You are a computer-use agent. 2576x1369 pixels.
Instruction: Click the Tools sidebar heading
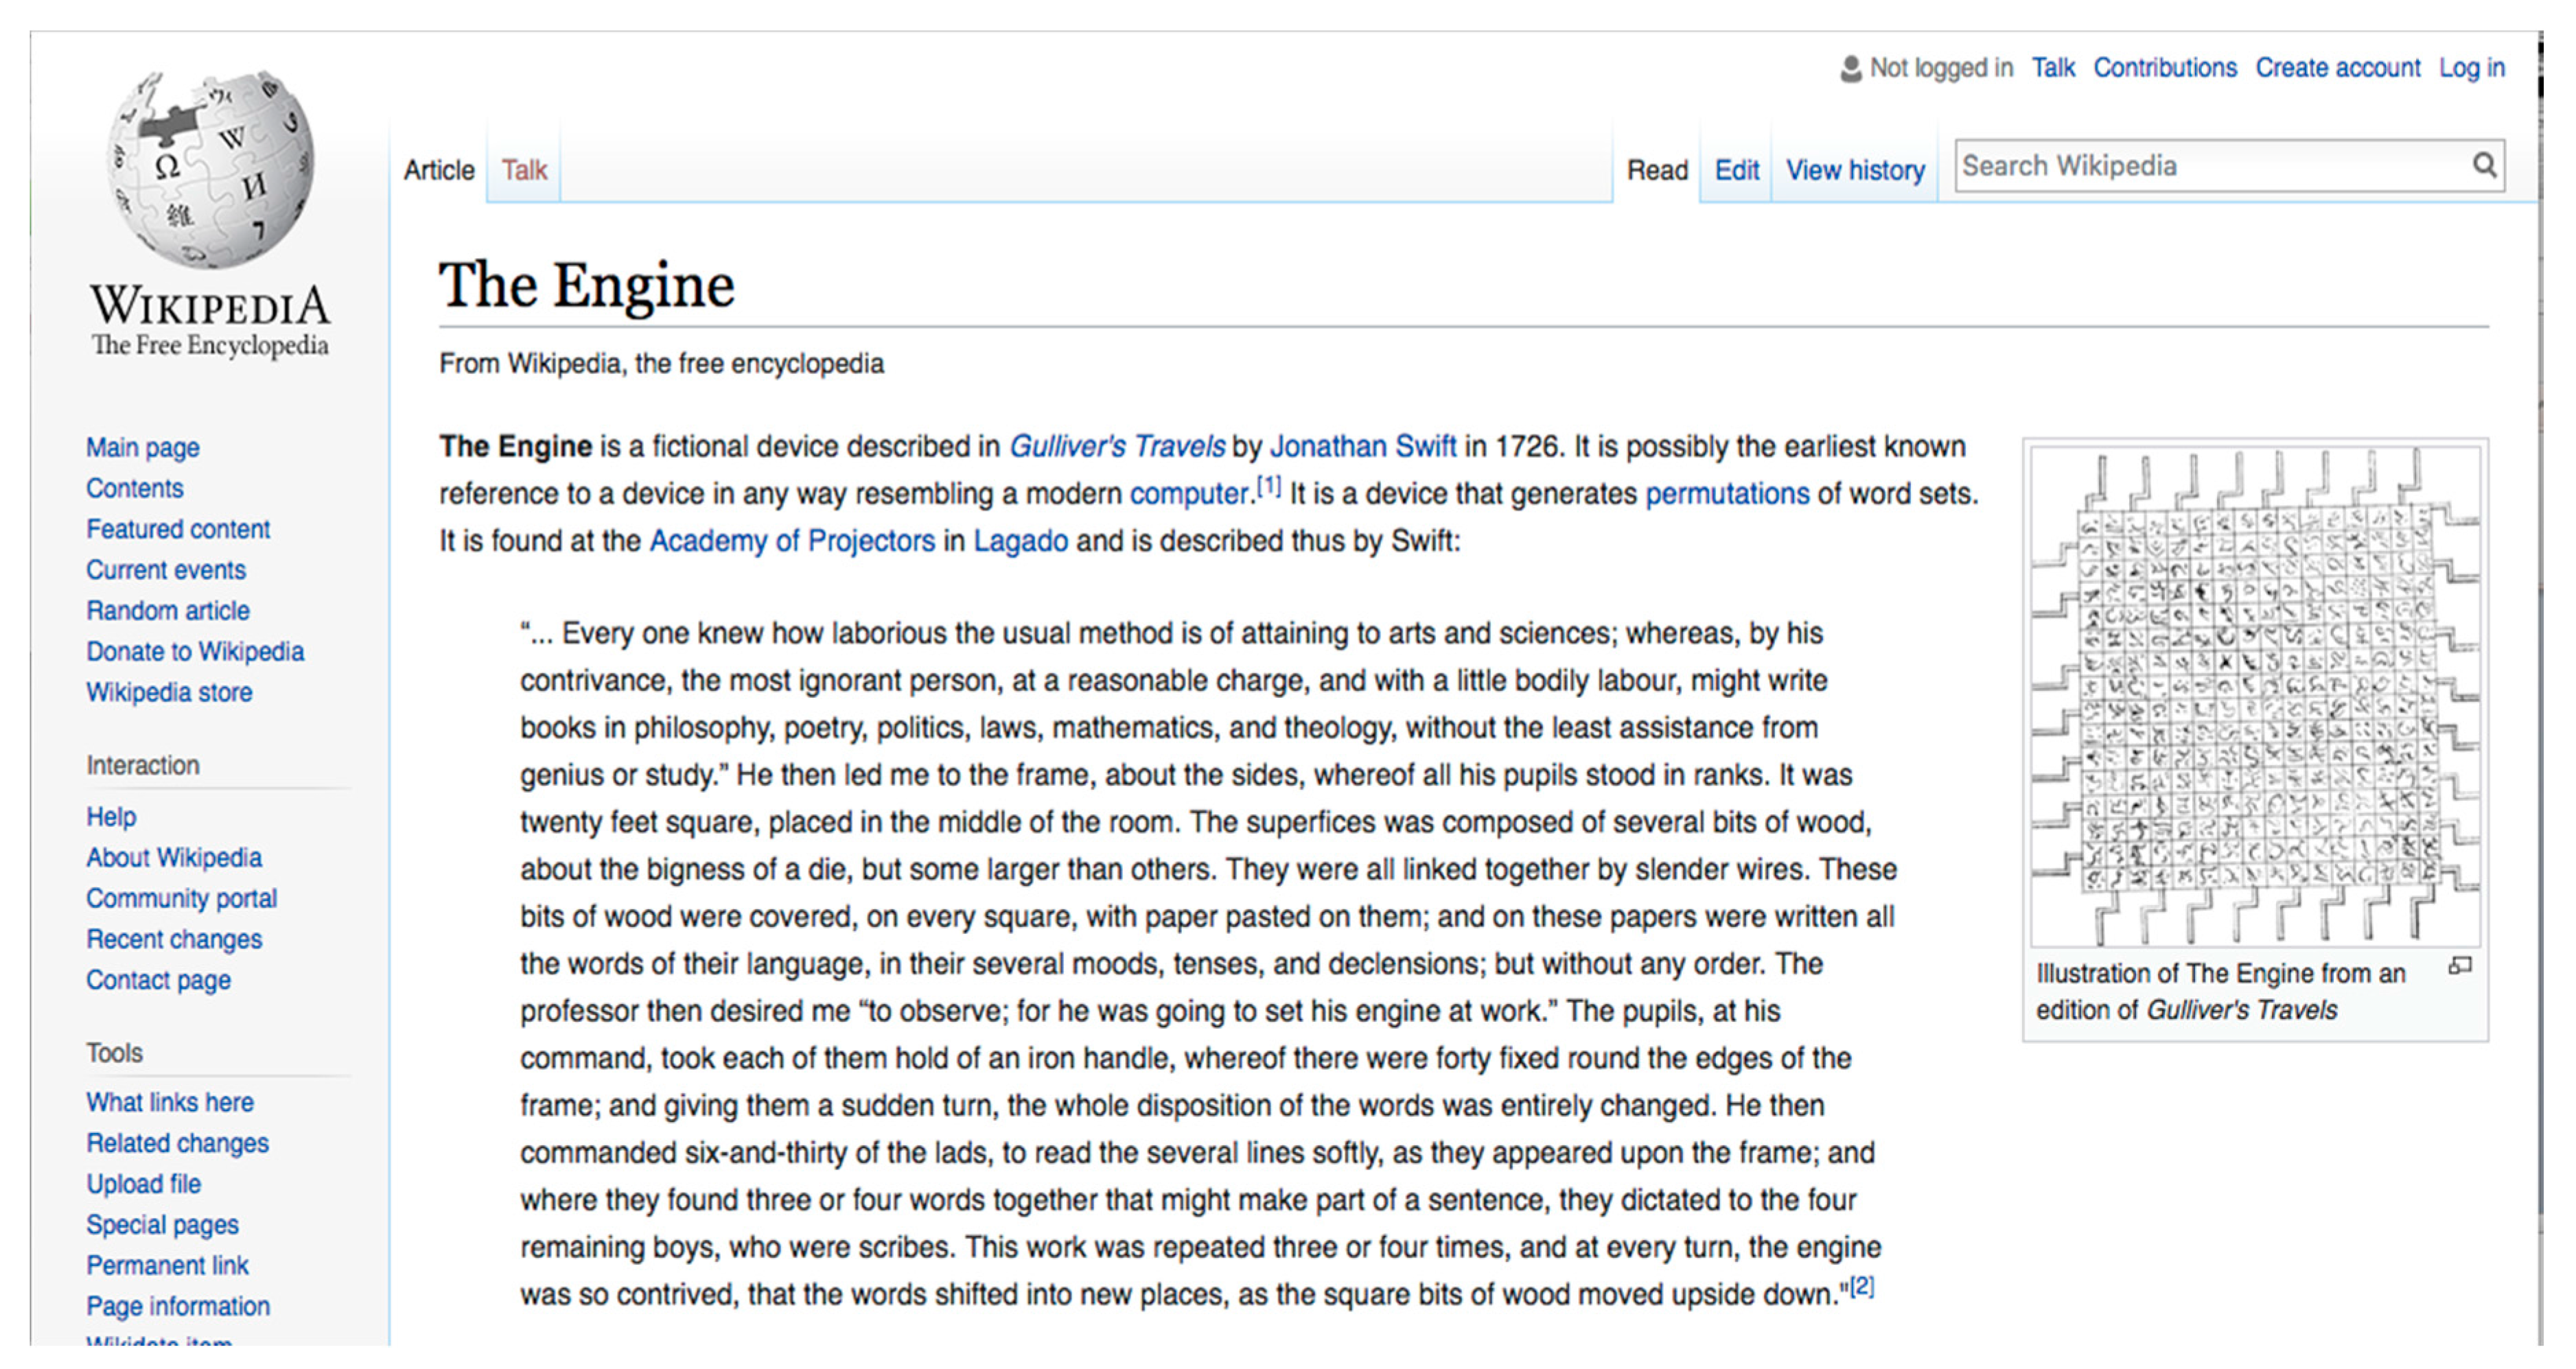[114, 1053]
